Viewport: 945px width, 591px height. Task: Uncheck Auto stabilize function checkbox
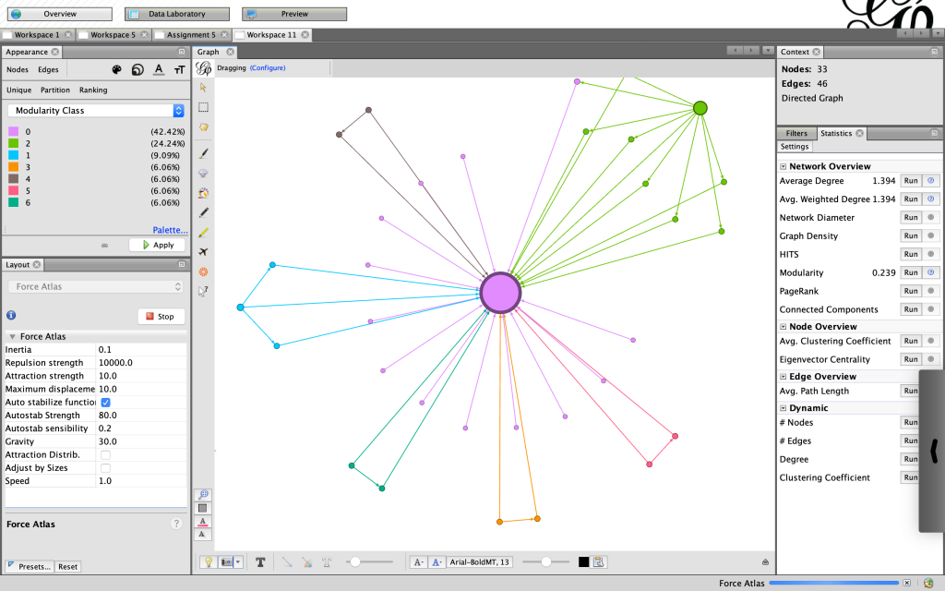pos(105,403)
